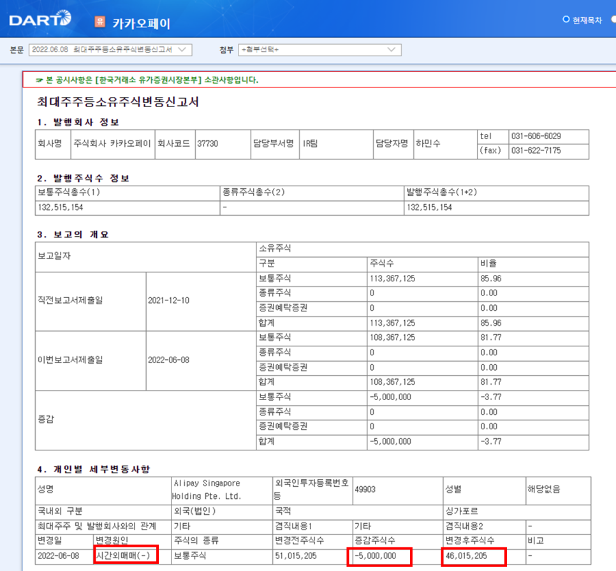Viewport: 616px width, 571px height.
Task: Click section heading 2. 발행주식수 정보
Action: pyautogui.click(x=84, y=179)
